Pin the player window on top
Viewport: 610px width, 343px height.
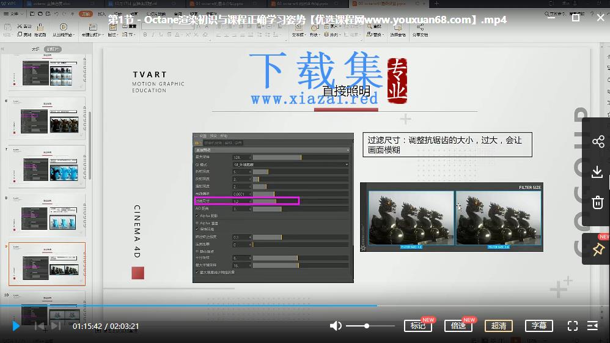598,249
